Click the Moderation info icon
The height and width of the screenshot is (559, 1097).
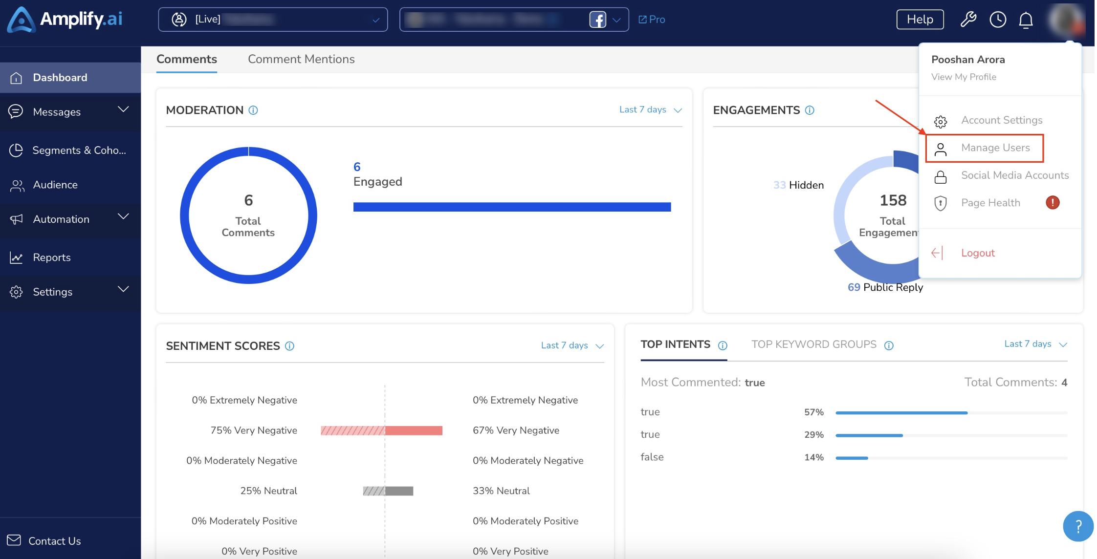pyautogui.click(x=253, y=110)
